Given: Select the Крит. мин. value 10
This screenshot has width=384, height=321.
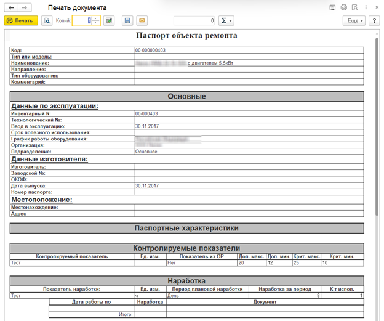Looking at the screenshot, I should click(342, 262).
